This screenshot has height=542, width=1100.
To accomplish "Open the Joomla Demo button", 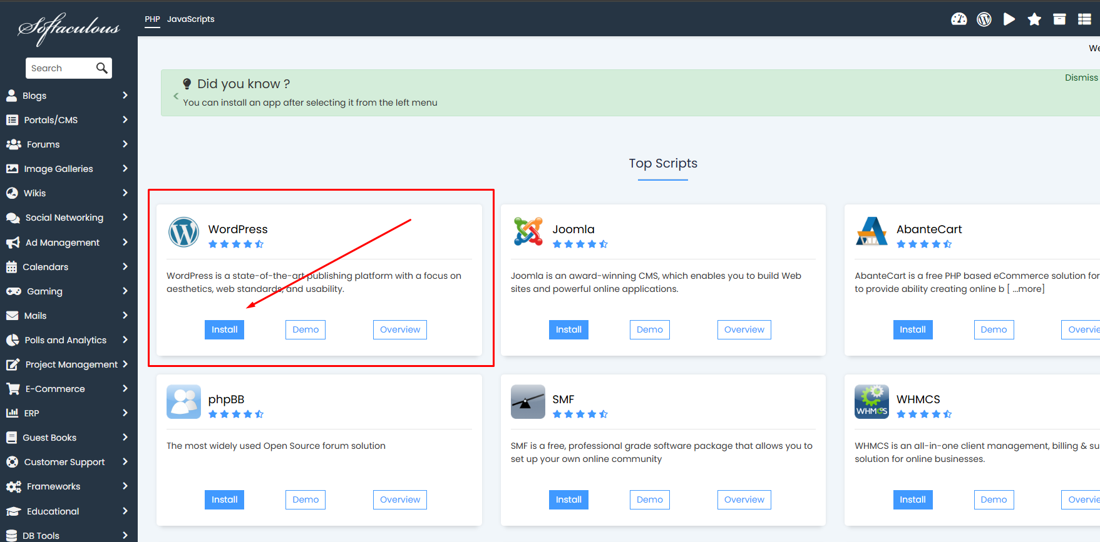I will point(649,329).
